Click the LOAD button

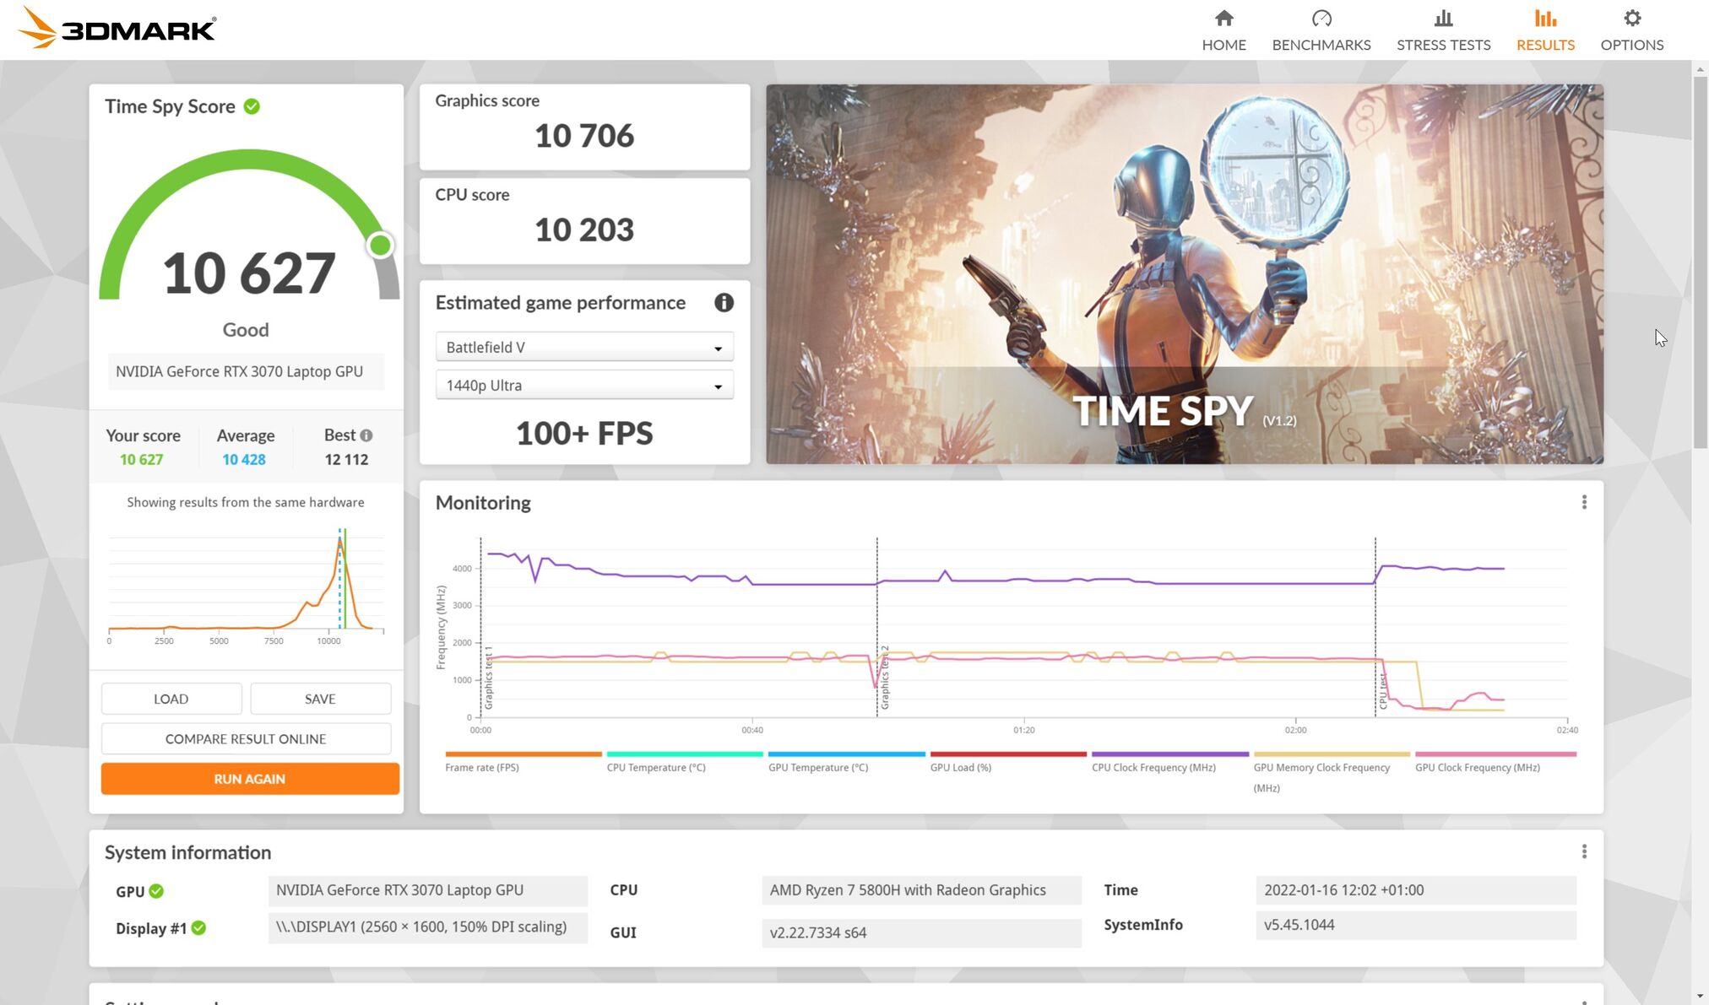pyautogui.click(x=171, y=699)
